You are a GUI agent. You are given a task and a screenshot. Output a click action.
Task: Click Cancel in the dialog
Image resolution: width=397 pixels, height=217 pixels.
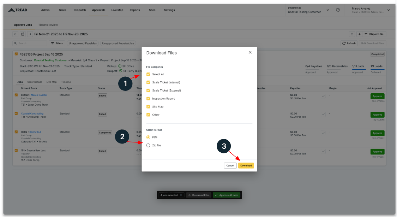[230, 165]
